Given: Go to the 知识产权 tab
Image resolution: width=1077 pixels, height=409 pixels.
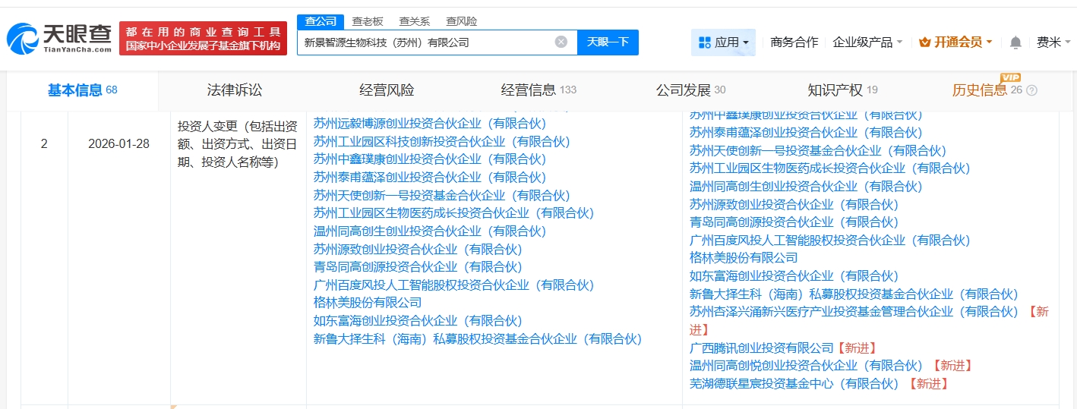Looking at the screenshot, I should point(835,90).
